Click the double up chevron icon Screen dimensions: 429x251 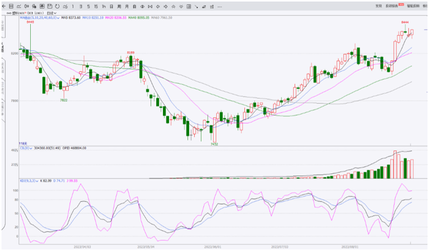point(173,6)
